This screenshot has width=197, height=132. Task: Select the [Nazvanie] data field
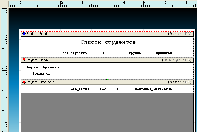coord(143,89)
